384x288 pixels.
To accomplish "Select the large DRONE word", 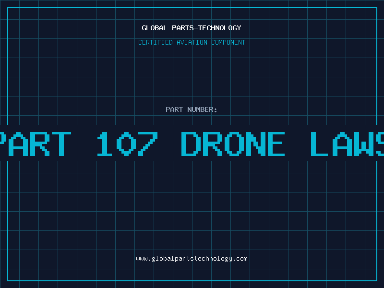I will pos(233,144).
